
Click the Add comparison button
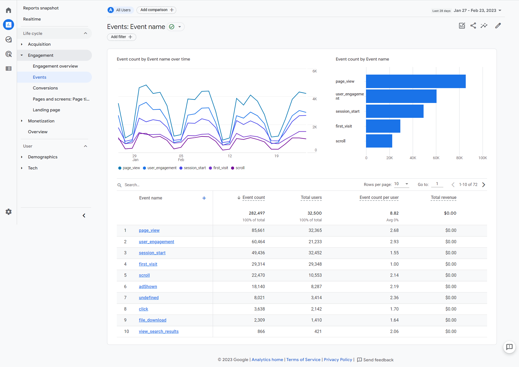click(x=156, y=10)
